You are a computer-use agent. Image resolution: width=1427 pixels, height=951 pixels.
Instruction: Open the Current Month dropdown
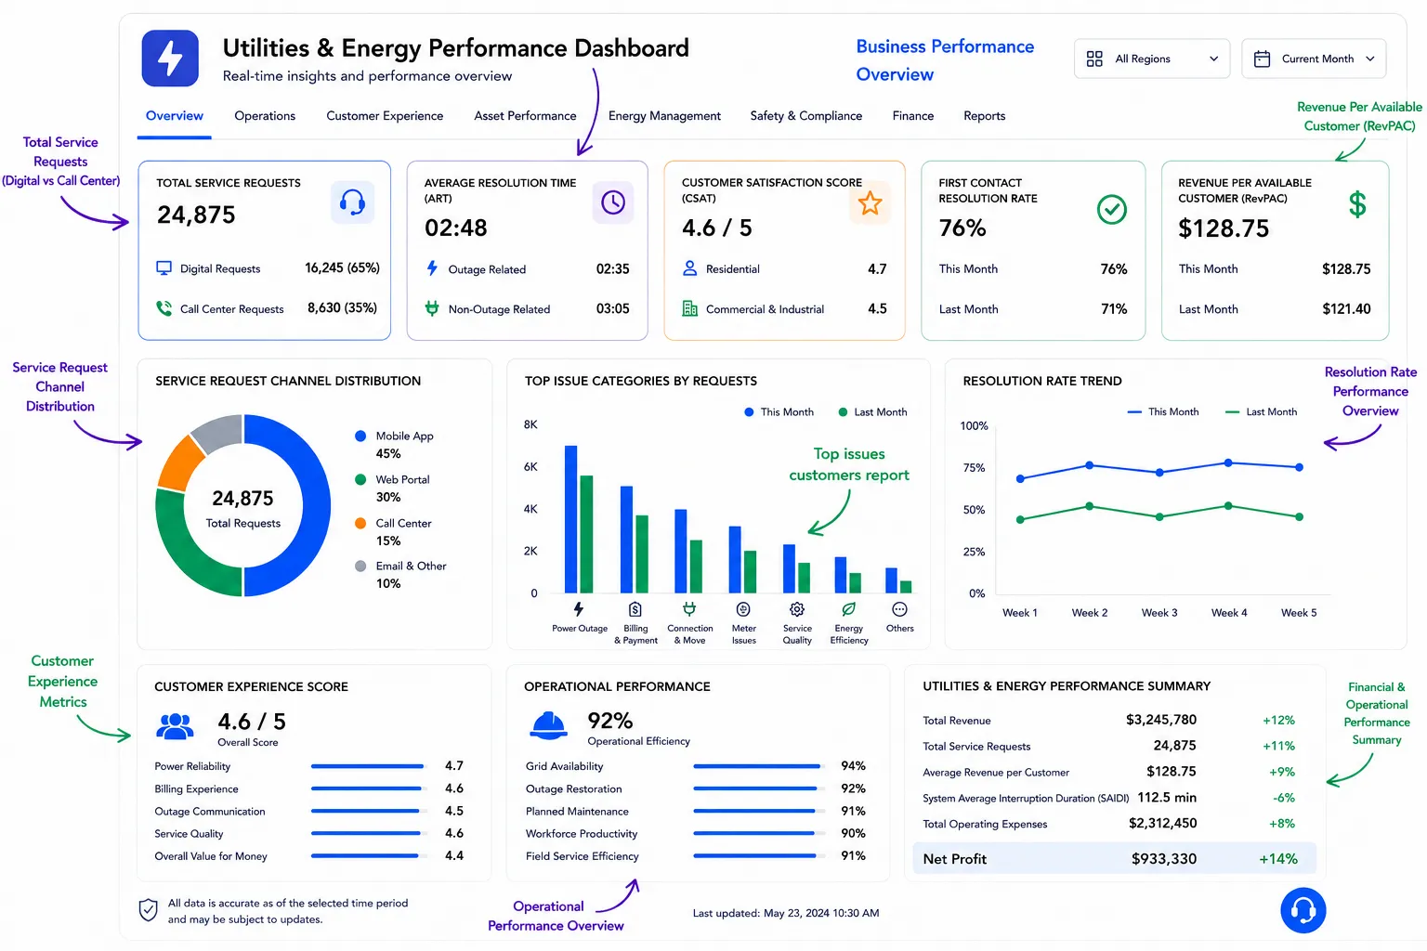1314,59
